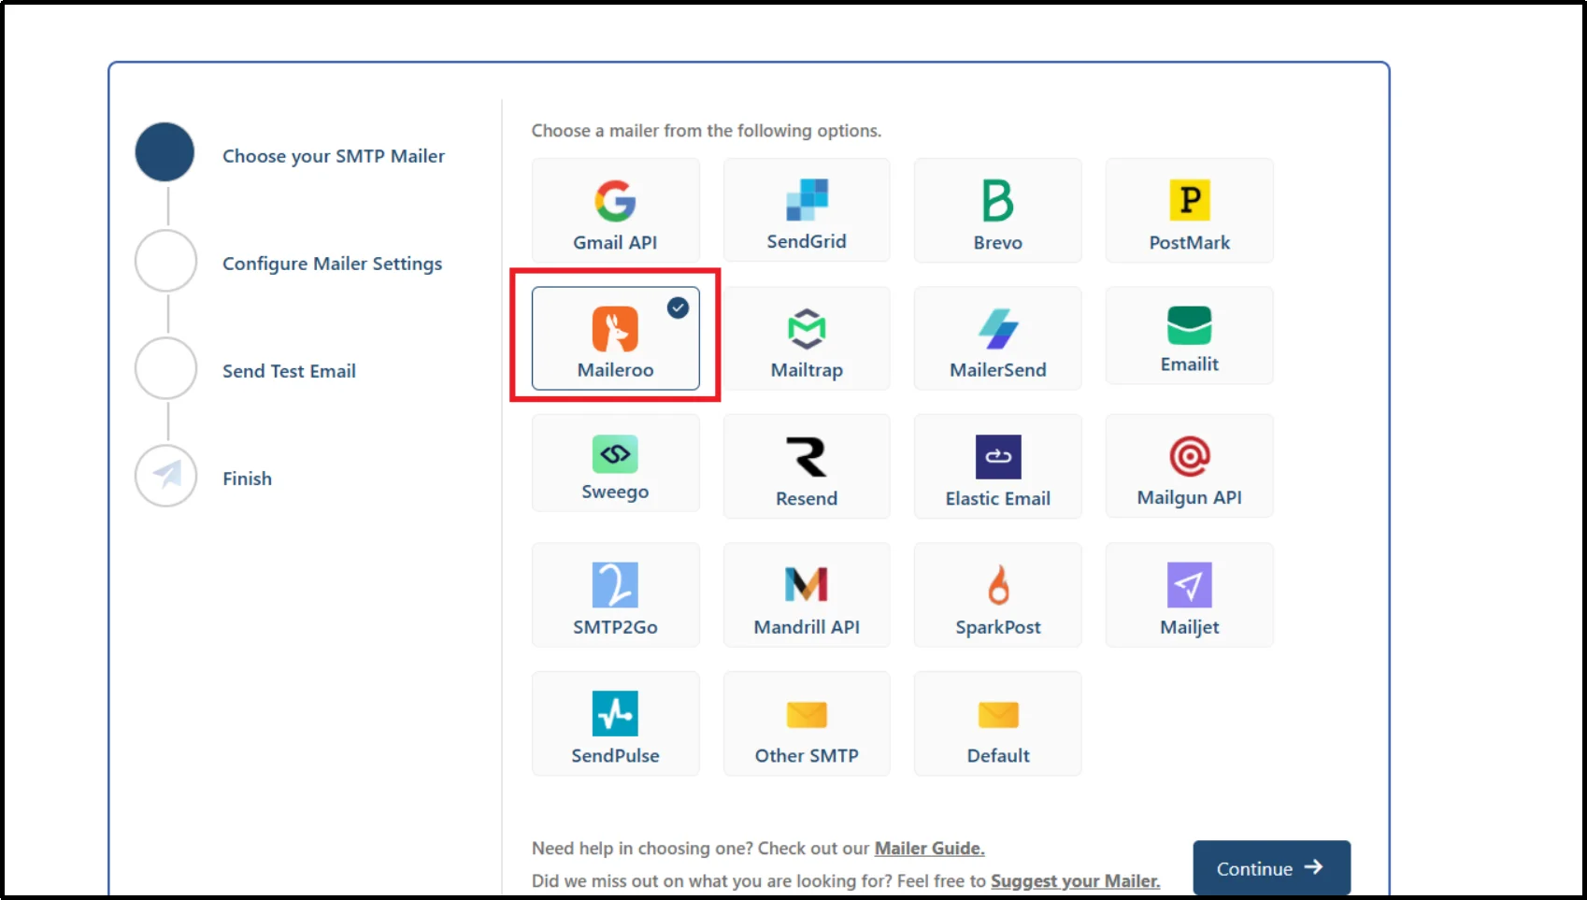Pick the Sweego mailer option
Viewport: 1587px width, 900px height.
(615, 464)
